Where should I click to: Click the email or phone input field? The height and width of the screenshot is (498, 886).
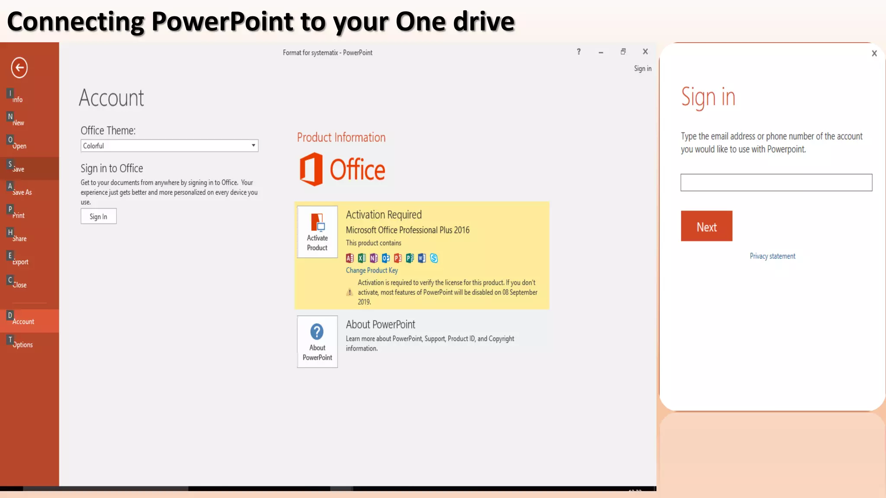[776, 182]
